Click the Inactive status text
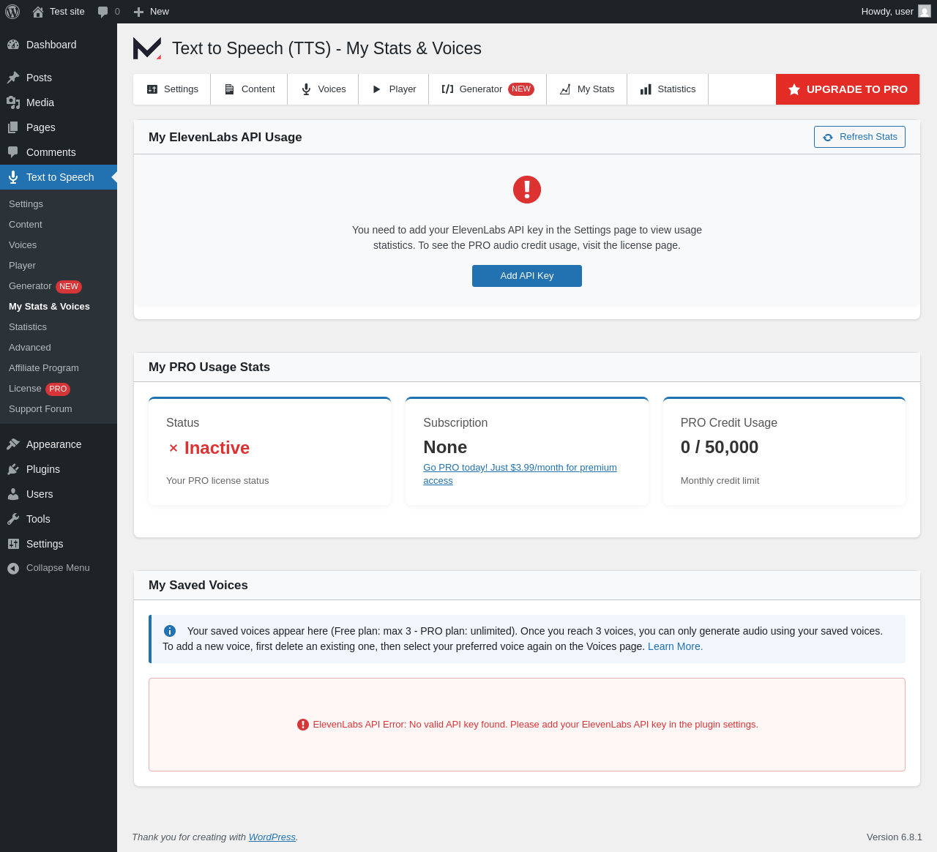Image resolution: width=937 pixels, height=852 pixels. pyautogui.click(x=217, y=448)
